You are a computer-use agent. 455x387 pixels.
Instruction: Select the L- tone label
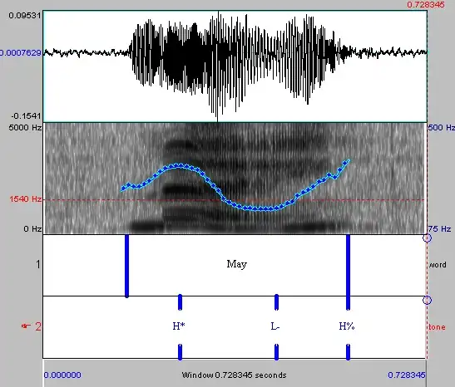(275, 326)
